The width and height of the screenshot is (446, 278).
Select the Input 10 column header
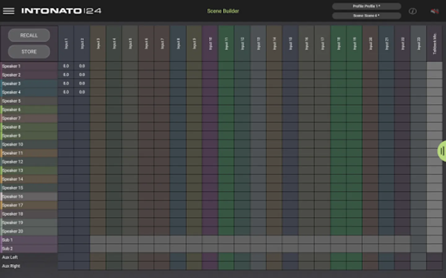pyautogui.click(x=210, y=44)
